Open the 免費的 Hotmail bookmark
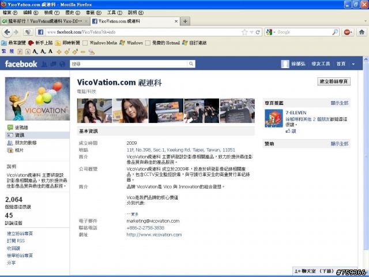 pos(163,43)
